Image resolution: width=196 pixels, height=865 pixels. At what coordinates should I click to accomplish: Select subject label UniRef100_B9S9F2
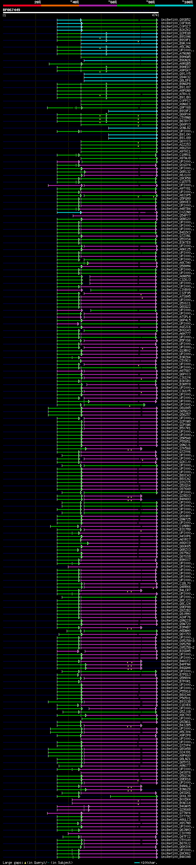click(x=176, y=111)
